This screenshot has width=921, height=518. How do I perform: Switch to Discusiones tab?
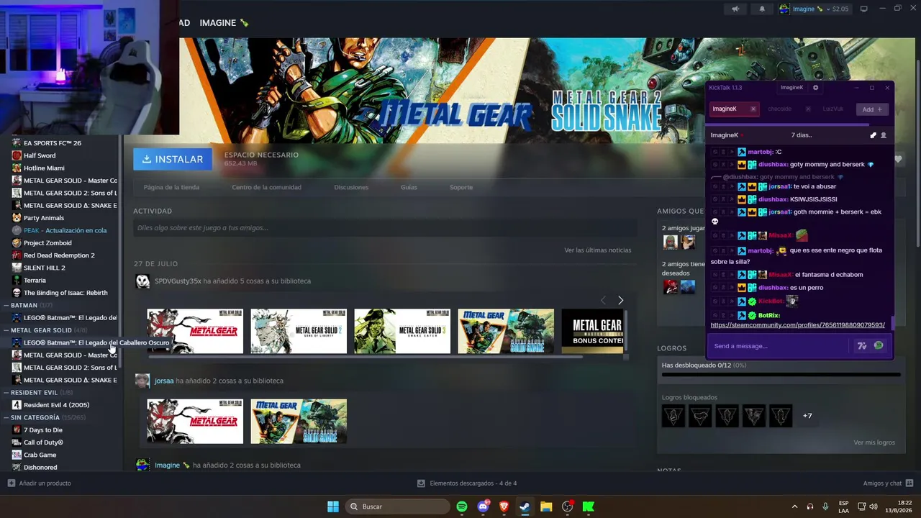[x=351, y=187]
